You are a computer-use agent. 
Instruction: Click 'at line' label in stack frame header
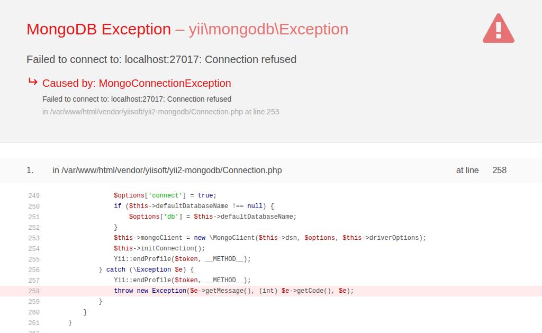(467, 170)
